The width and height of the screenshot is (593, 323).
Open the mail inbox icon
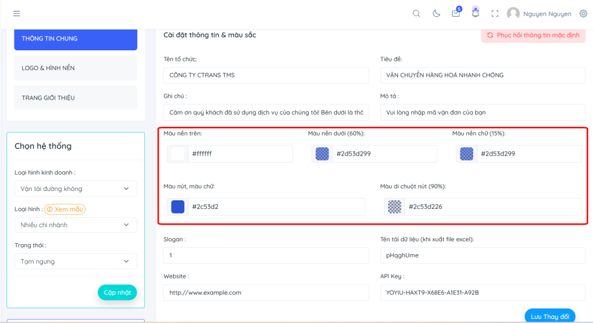point(456,13)
